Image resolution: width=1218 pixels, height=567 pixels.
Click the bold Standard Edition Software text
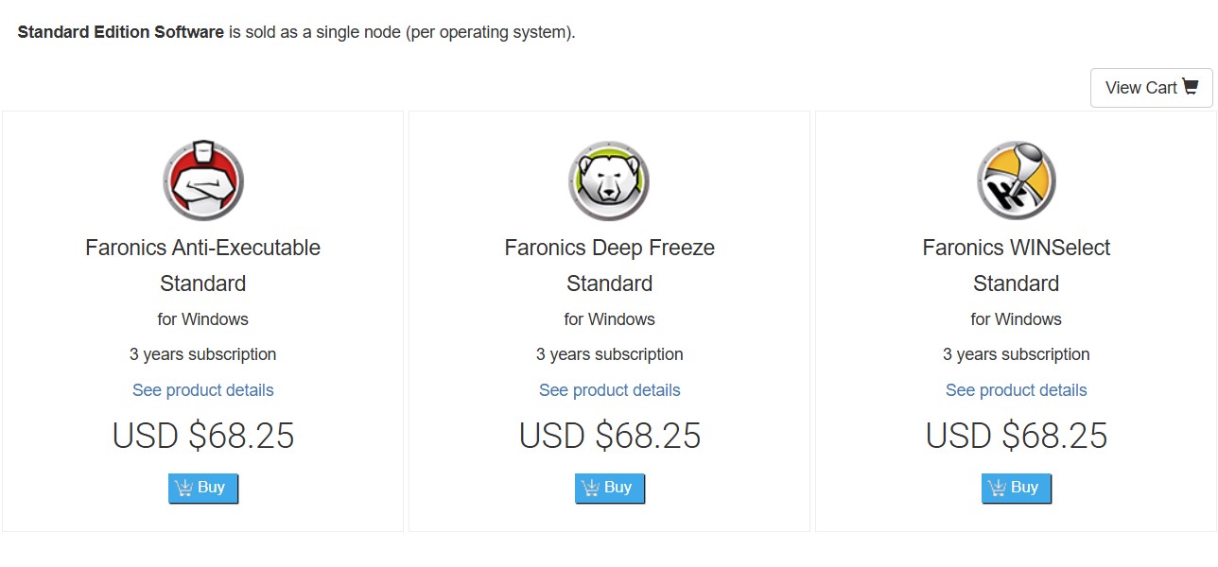pos(121,32)
